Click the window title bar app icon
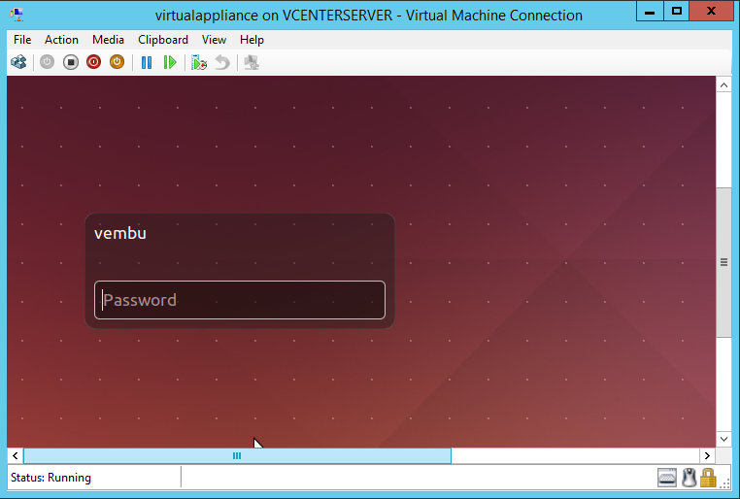Screen dimensions: 740x499 pyautogui.click(x=17, y=15)
